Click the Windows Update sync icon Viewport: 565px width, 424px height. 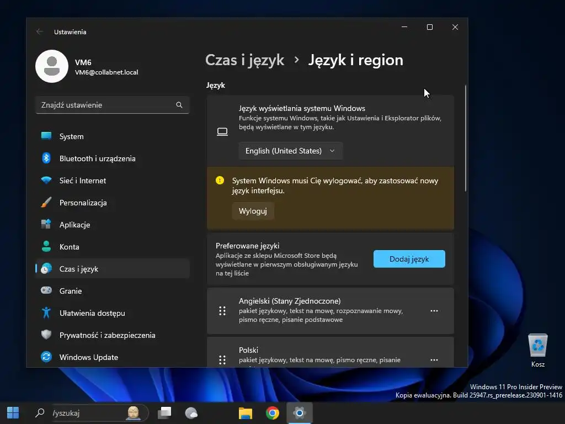pos(46,357)
